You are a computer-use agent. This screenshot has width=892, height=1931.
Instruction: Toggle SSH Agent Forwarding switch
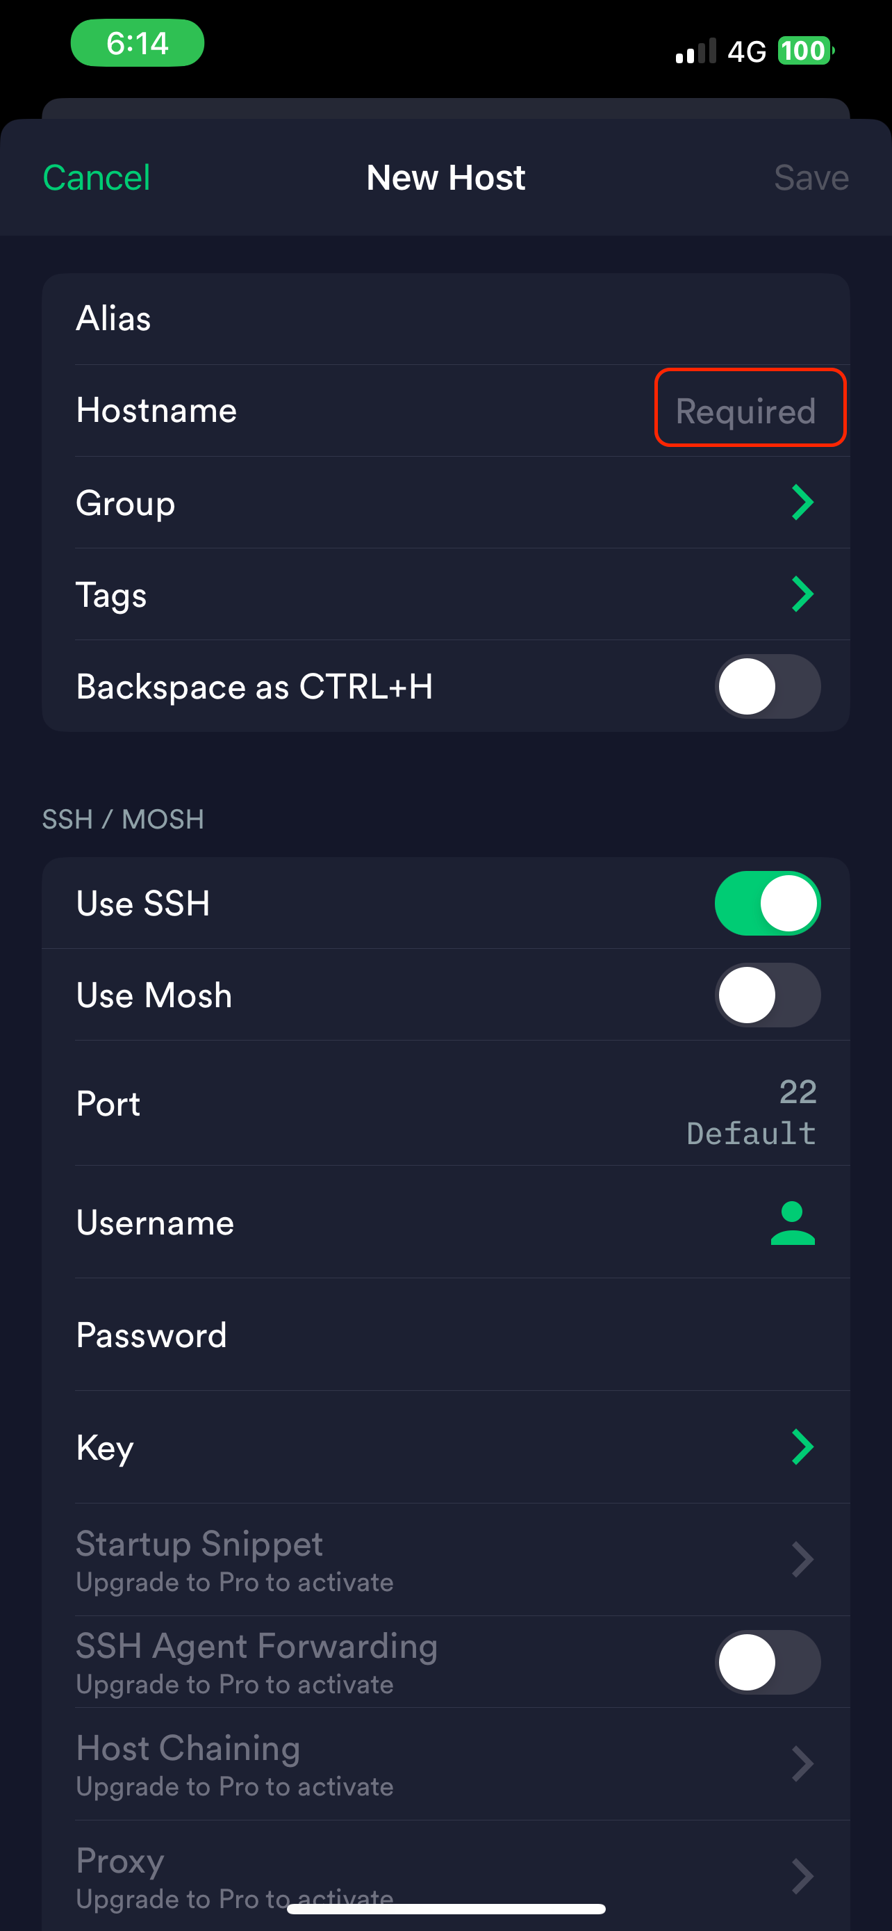767,1662
